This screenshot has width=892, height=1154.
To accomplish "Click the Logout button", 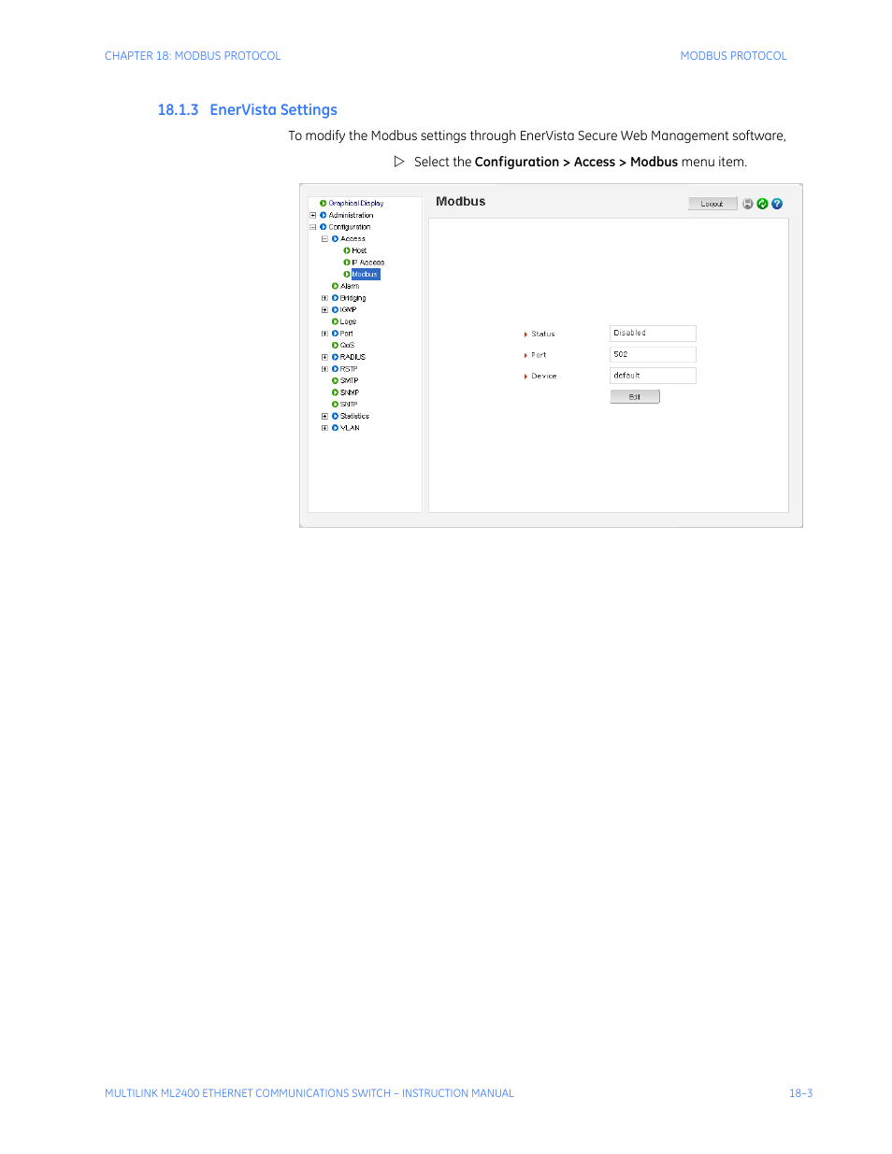I will tap(712, 204).
